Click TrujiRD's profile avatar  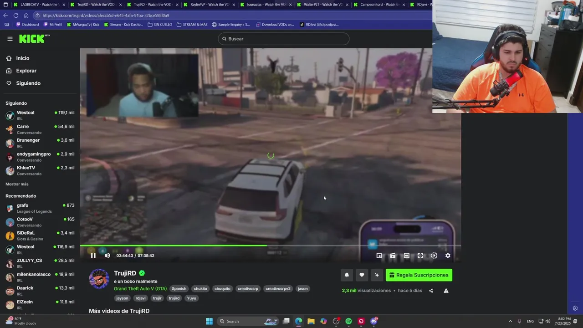point(99,279)
